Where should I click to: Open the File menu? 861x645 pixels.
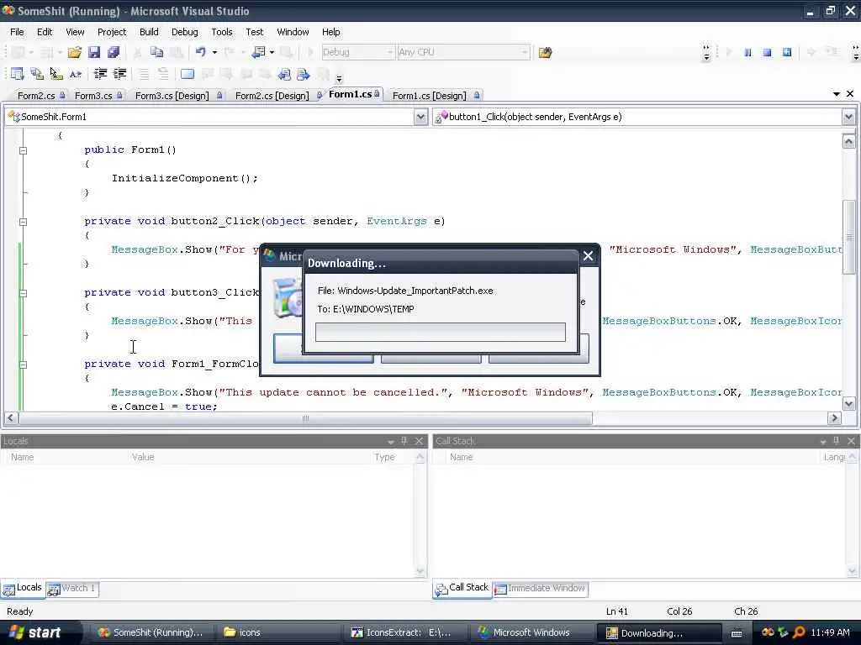(x=17, y=32)
